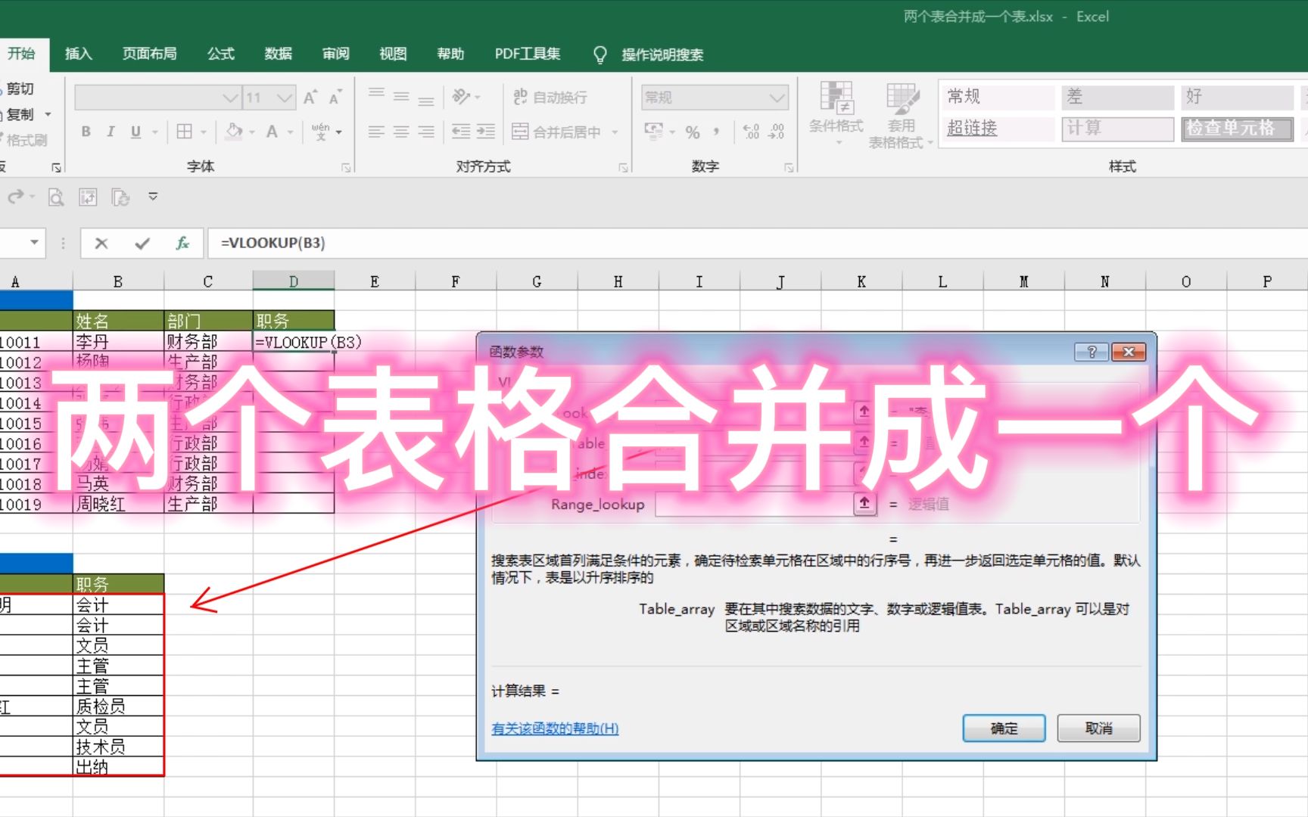The height and width of the screenshot is (817, 1308).
Task: Switch to the 审阅 ribbon tab
Action: point(336,54)
